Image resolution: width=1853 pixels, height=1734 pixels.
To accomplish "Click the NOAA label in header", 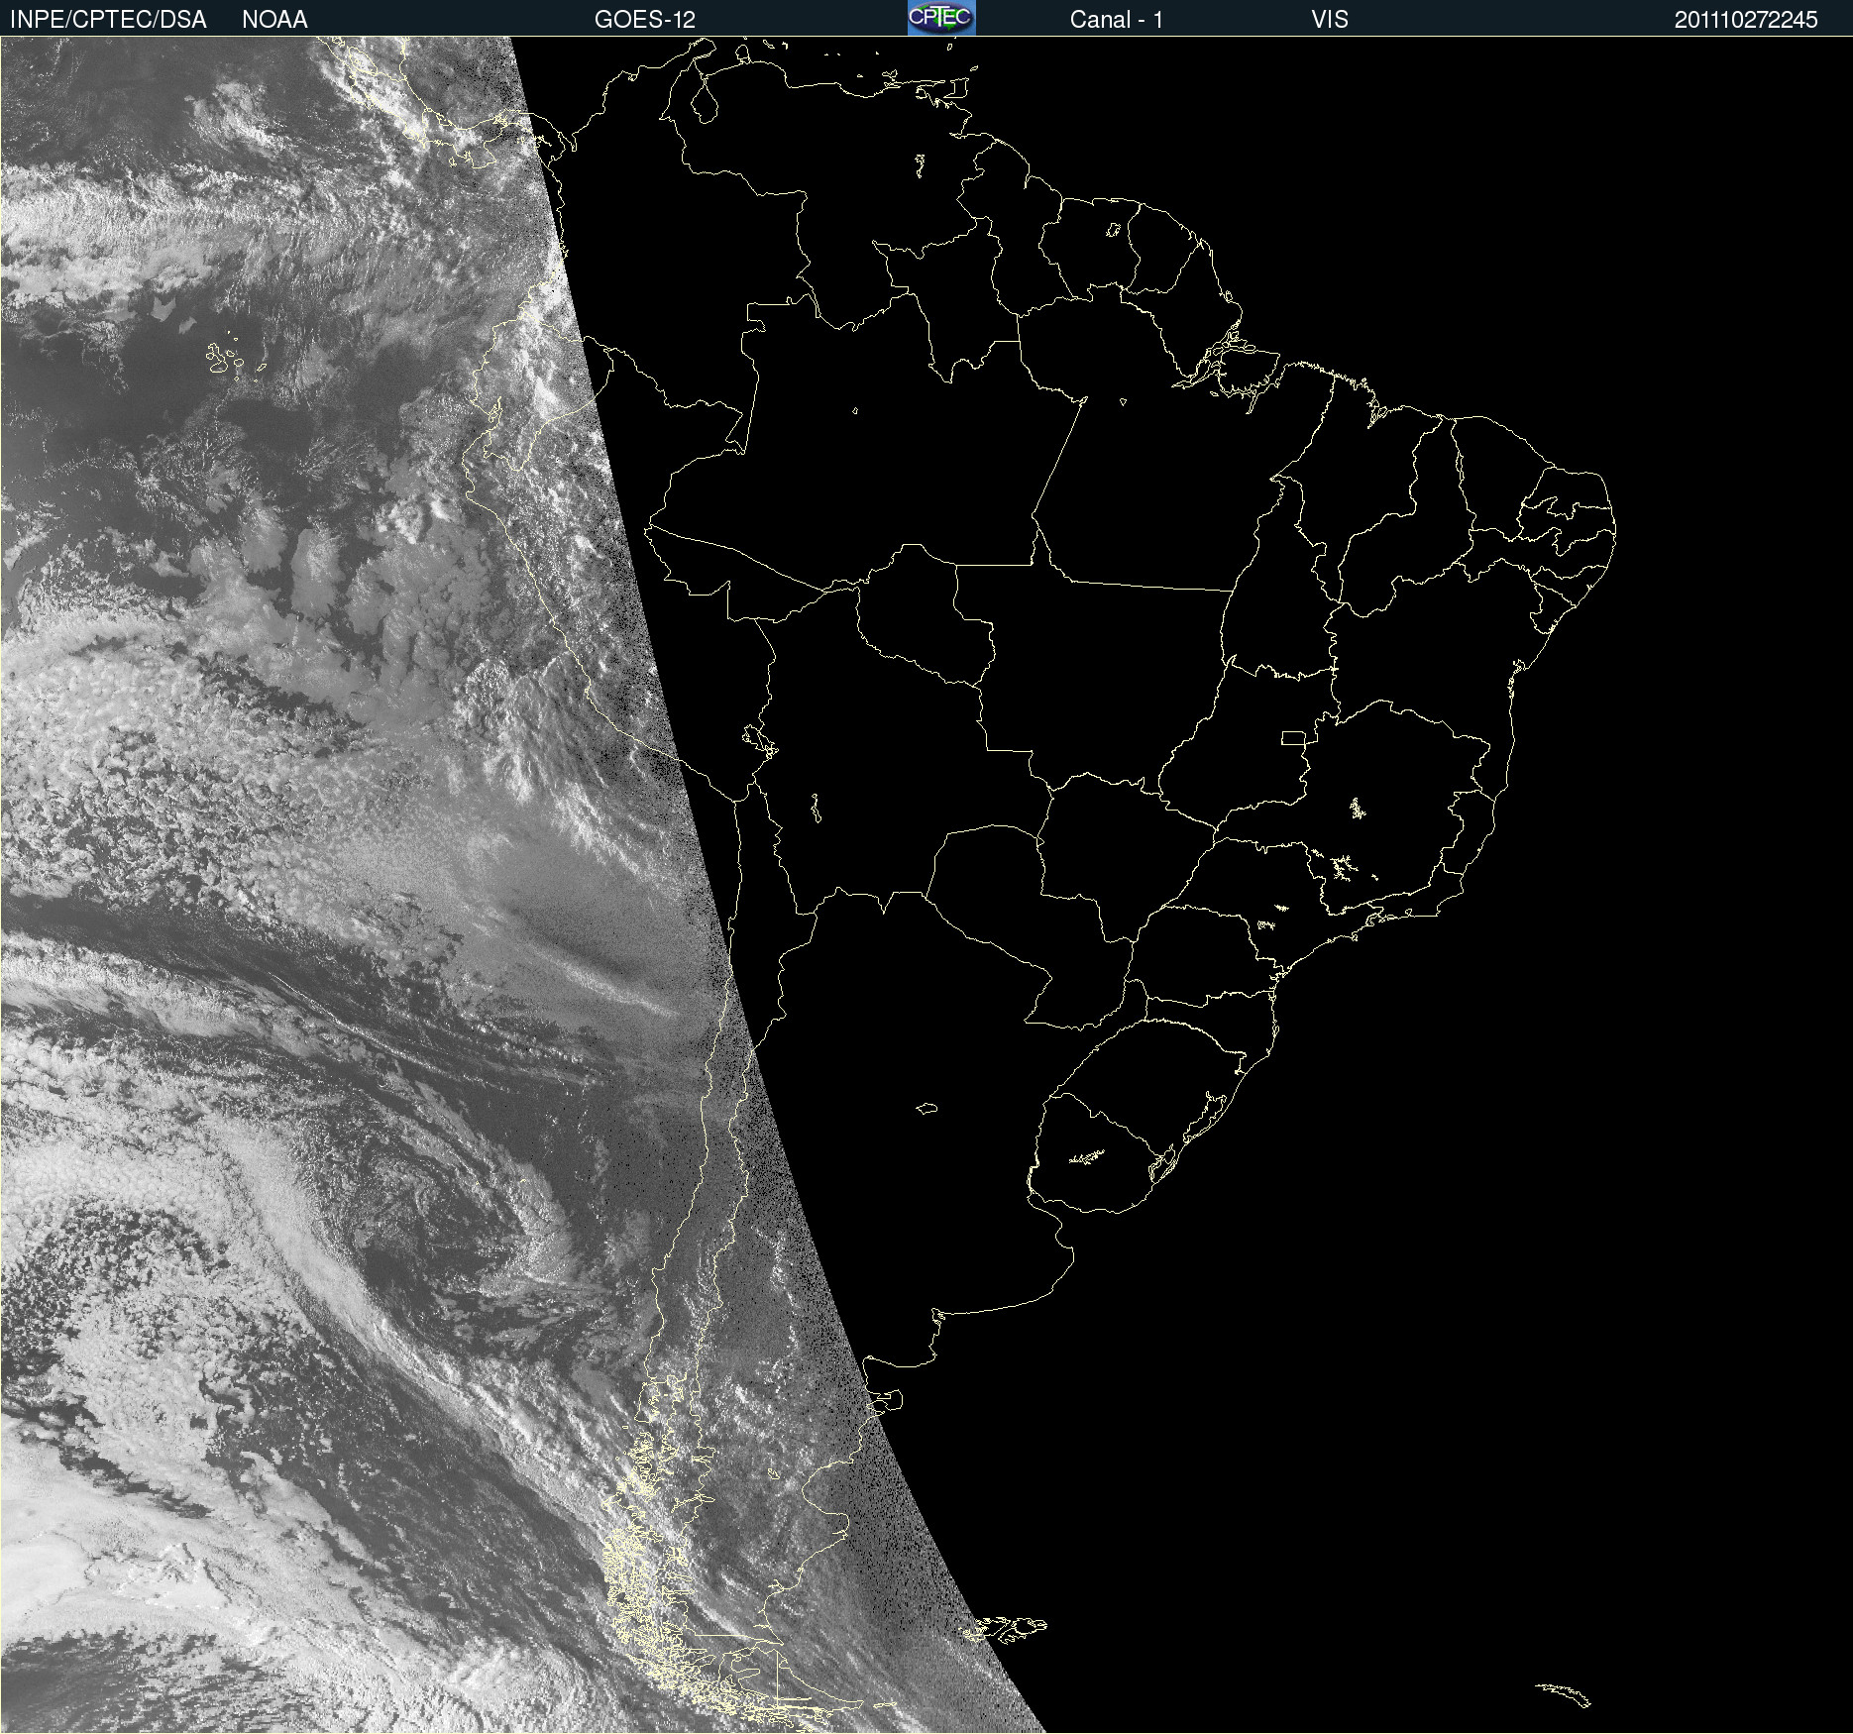I will [x=274, y=20].
